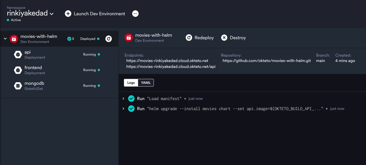Open the rinkiyakedad namespace dropdown
This screenshot has width=366, height=165.
(30, 13)
